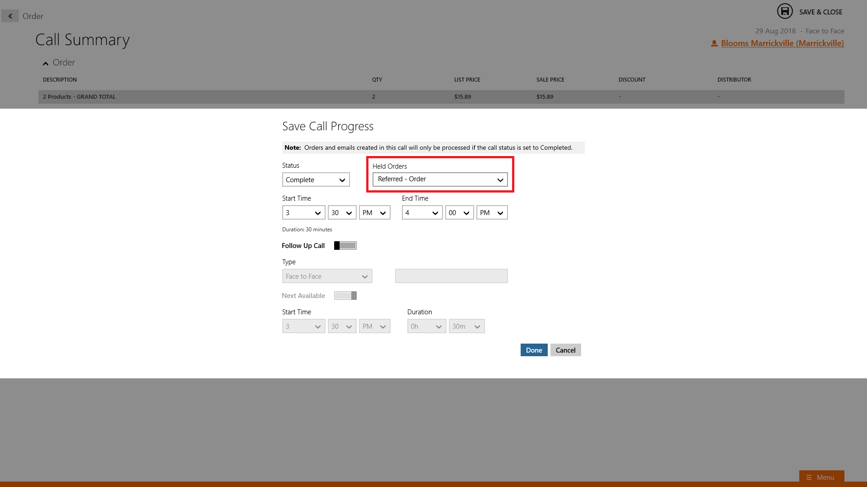Click the hamburger Menu icon
The height and width of the screenshot is (487, 867).
[809, 478]
